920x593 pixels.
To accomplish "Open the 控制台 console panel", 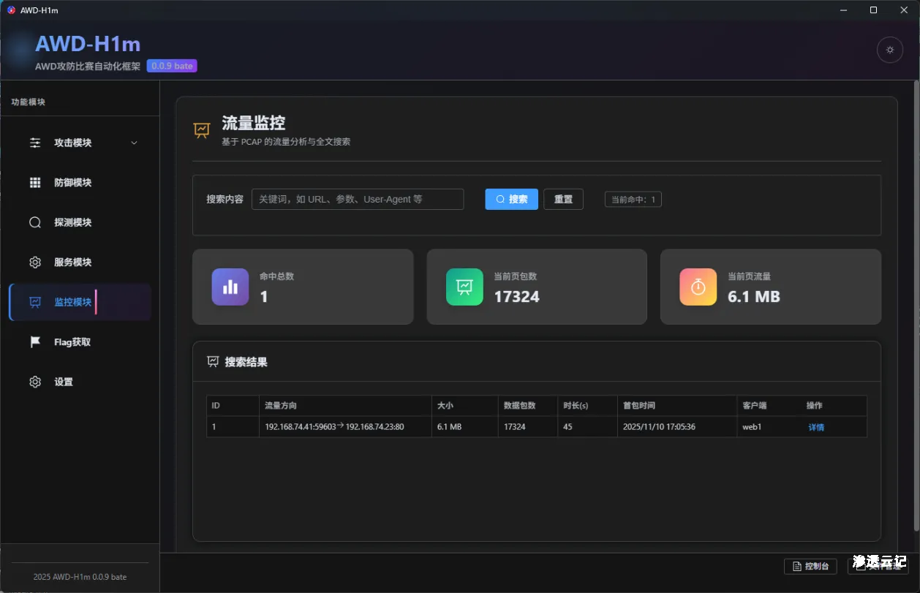I will click(810, 566).
